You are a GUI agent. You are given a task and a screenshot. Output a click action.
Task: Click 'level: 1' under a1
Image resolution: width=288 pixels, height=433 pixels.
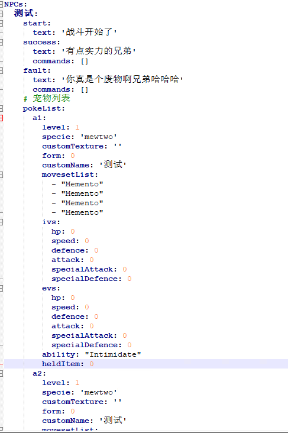tap(60, 127)
